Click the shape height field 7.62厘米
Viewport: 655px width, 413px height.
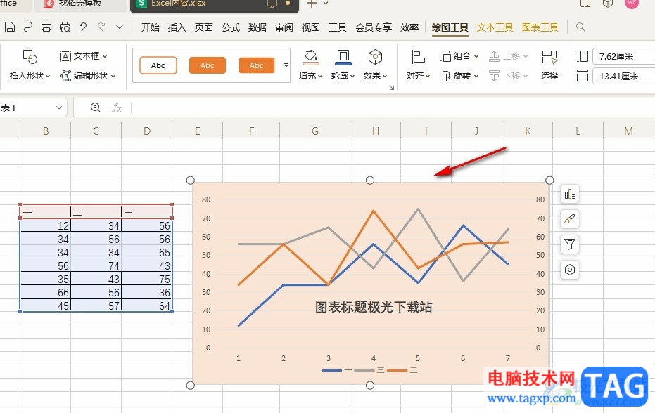[623, 56]
